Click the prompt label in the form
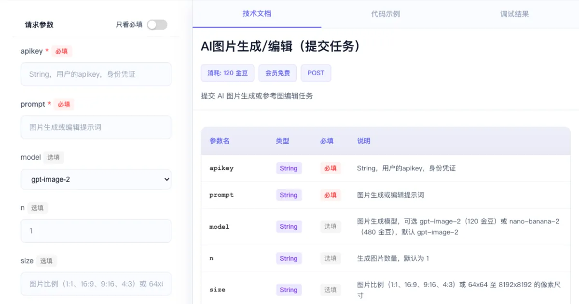This screenshot has height=304, width=579. [x=33, y=104]
